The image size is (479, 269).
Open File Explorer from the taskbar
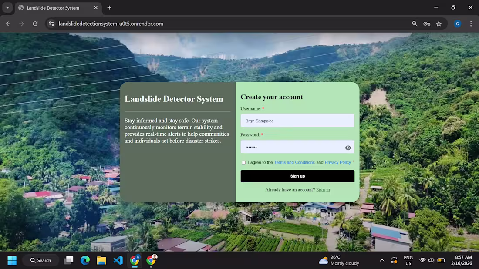tap(101, 260)
